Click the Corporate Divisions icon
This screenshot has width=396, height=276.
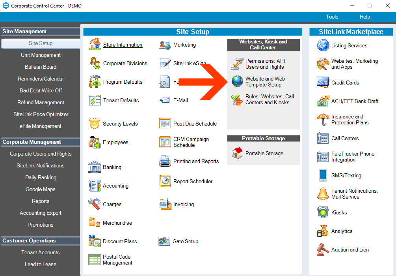pyautogui.click(x=95, y=63)
